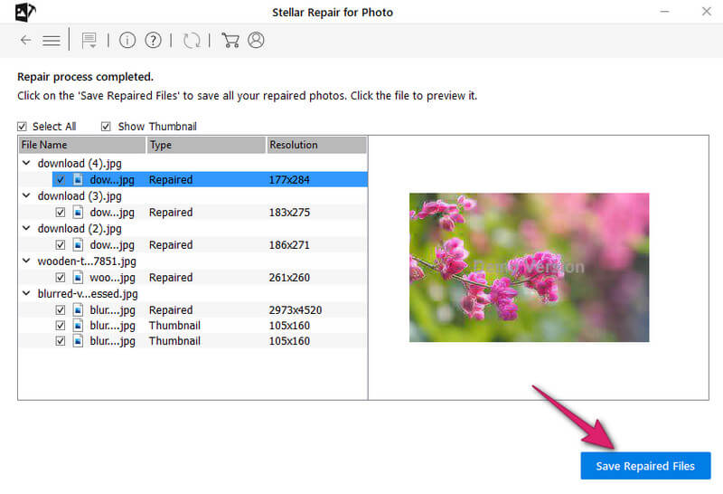Click the update refresh arrows icon

[192, 41]
